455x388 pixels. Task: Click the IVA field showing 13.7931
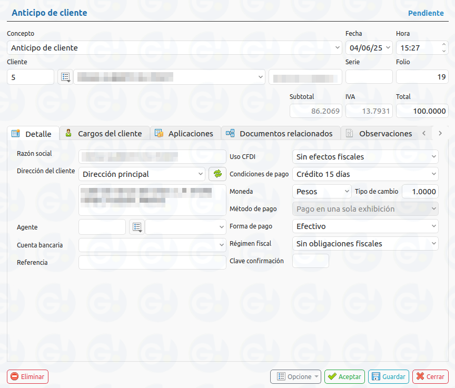click(369, 111)
